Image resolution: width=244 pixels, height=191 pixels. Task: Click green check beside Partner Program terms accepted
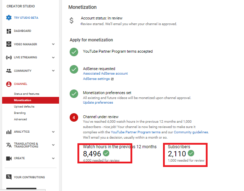pos(74,52)
